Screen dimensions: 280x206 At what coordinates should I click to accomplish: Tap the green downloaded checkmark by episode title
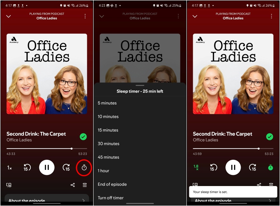pos(83,137)
